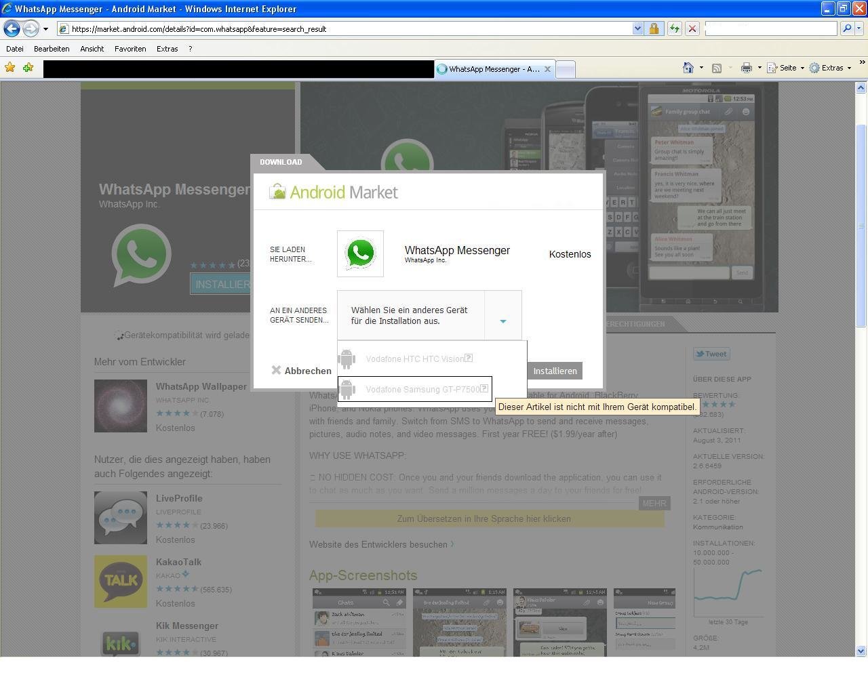Click the translate to your language bar

490,518
